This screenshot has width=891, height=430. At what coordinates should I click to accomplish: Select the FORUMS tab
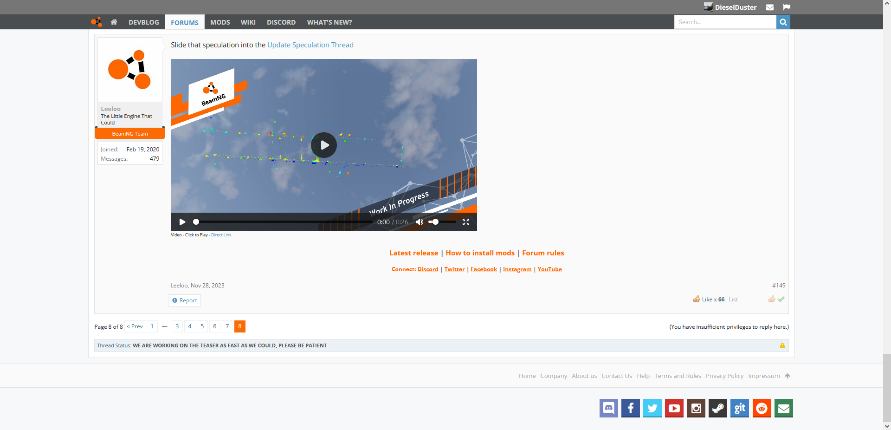[x=185, y=22]
